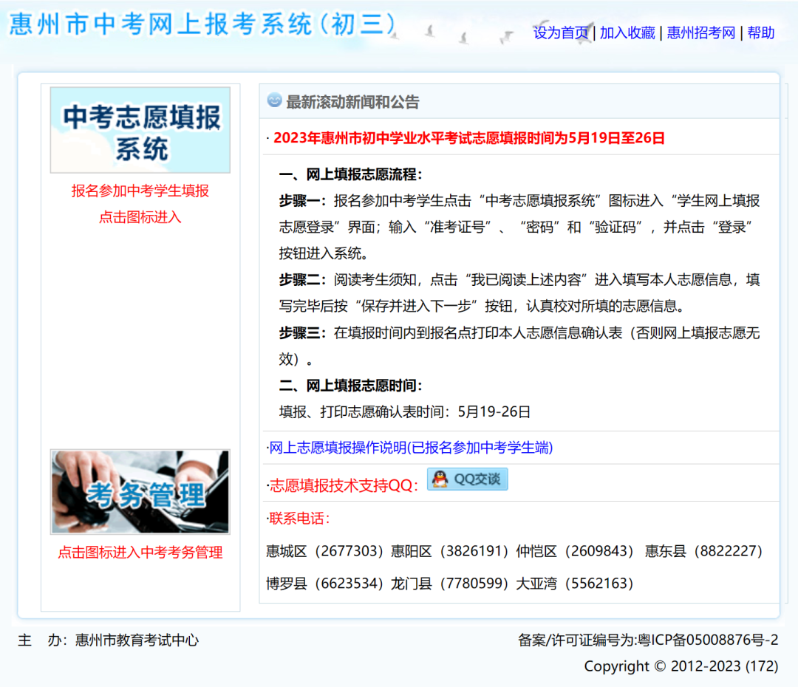Click the 填报、打印志愿确认表时间 line

[405, 411]
